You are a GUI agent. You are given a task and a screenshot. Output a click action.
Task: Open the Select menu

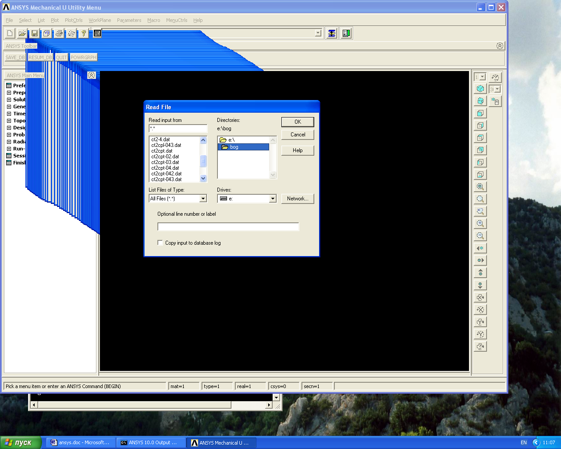pos(25,20)
